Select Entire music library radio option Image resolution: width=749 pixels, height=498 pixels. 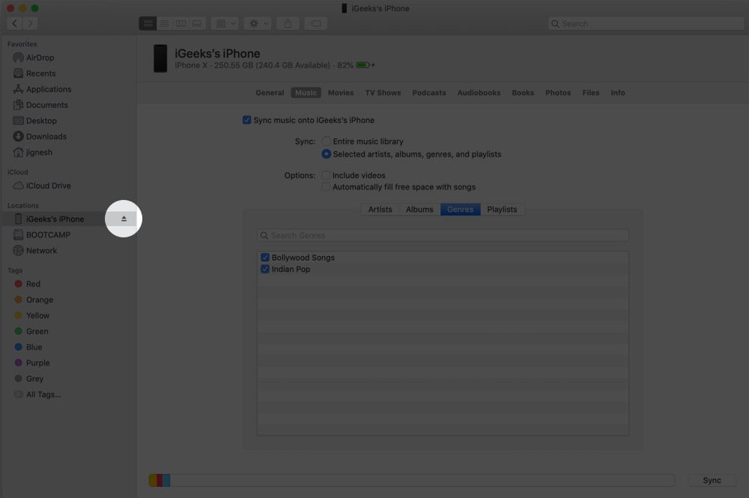pos(327,142)
